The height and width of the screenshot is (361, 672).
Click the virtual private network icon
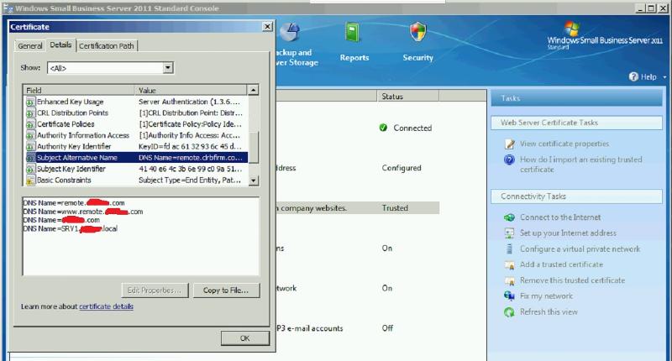click(509, 249)
